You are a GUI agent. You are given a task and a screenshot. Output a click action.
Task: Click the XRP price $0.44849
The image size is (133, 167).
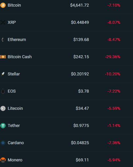[80, 22]
